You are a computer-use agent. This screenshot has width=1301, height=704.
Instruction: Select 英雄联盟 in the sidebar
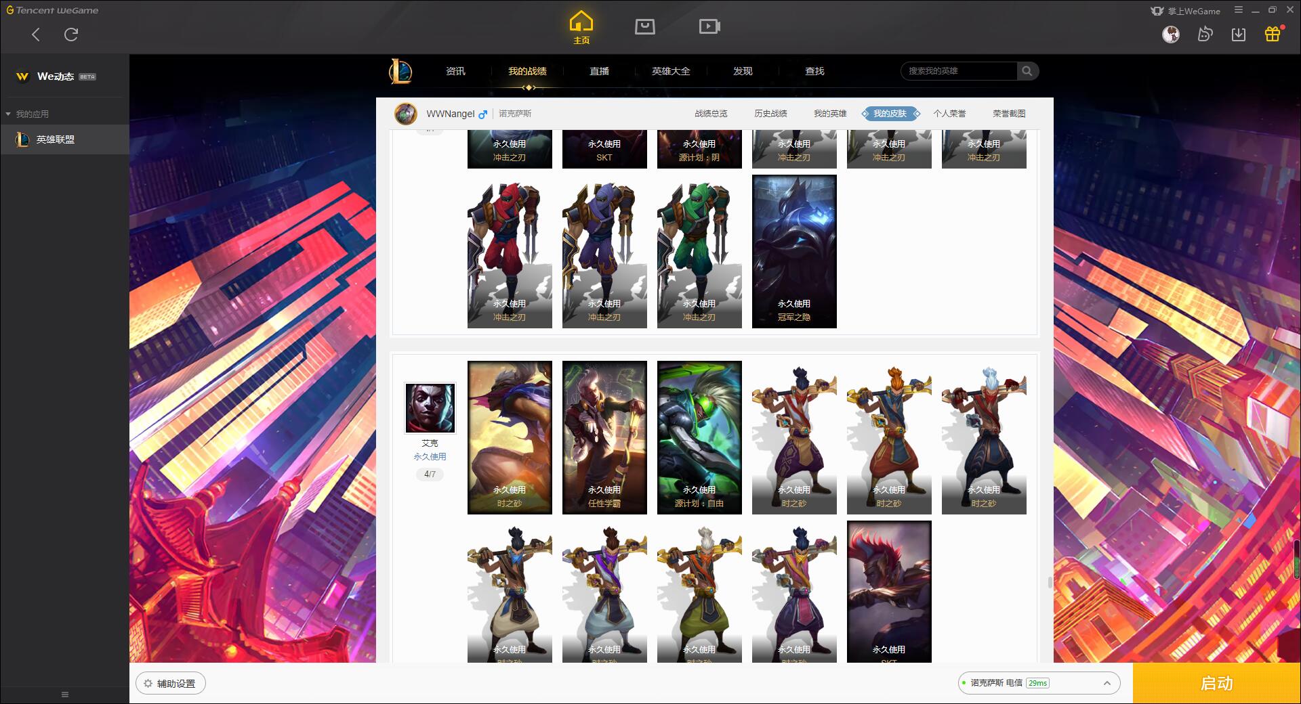[x=64, y=139]
